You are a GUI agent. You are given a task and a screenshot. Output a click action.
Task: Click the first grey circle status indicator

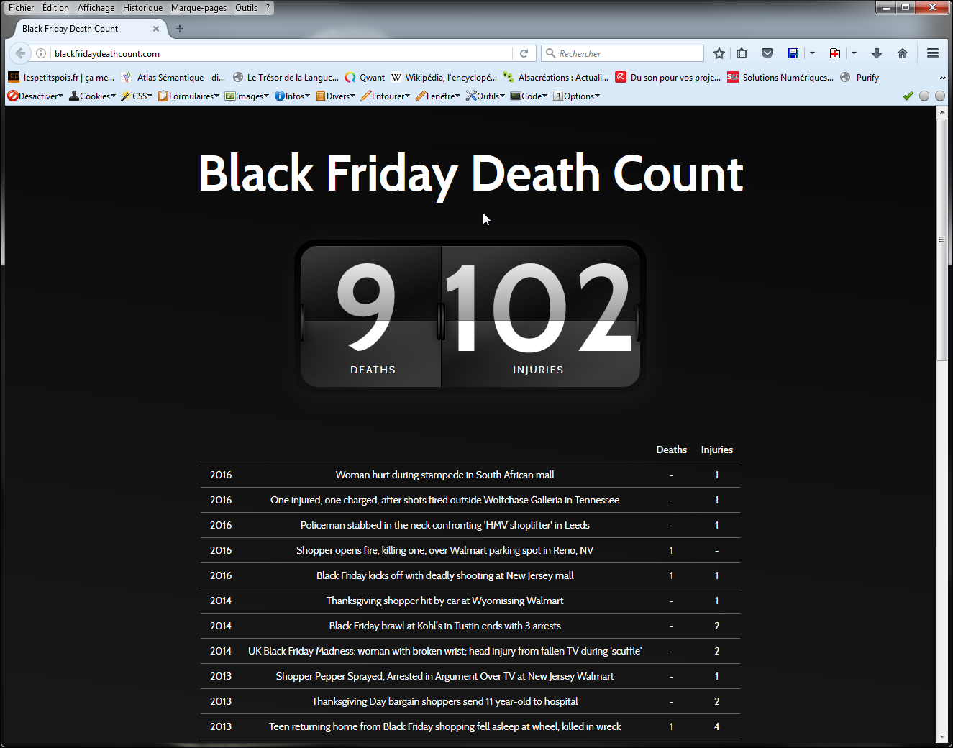924,96
